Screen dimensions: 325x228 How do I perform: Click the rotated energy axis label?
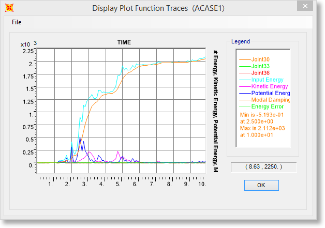point(215,111)
